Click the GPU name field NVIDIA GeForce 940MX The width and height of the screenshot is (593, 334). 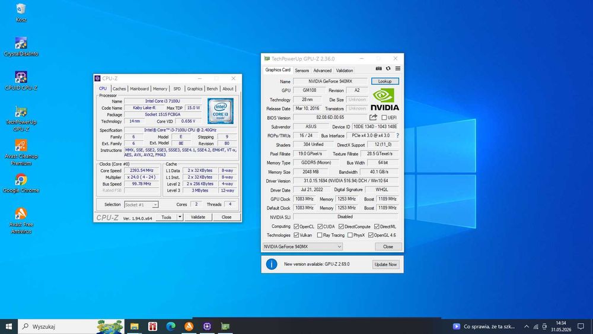[x=330, y=81]
